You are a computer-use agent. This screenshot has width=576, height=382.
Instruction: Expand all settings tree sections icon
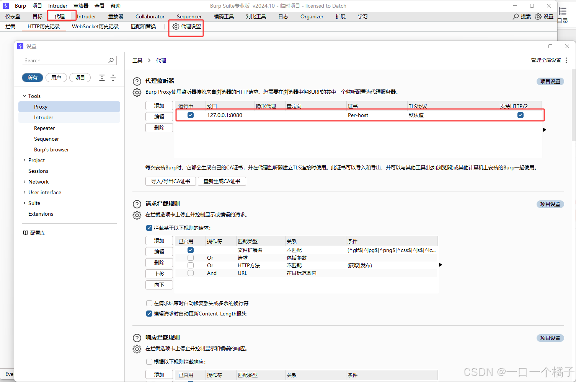pos(102,78)
